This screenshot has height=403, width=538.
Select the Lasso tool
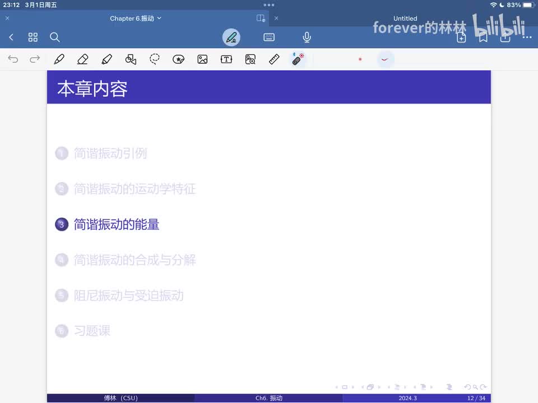(155, 59)
